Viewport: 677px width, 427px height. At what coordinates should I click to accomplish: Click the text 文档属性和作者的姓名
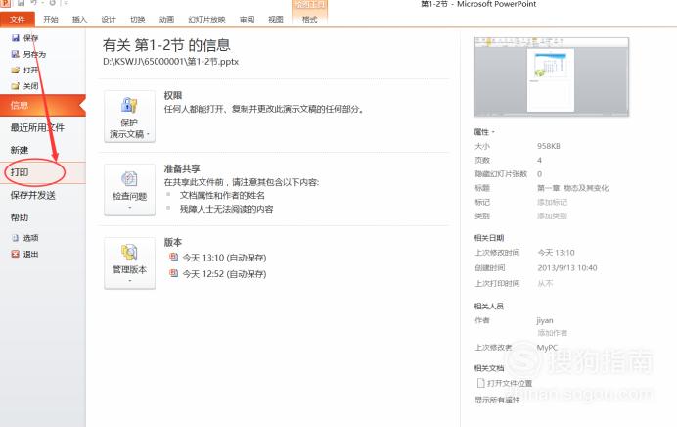pyautogui.click(x=222, y=195)
